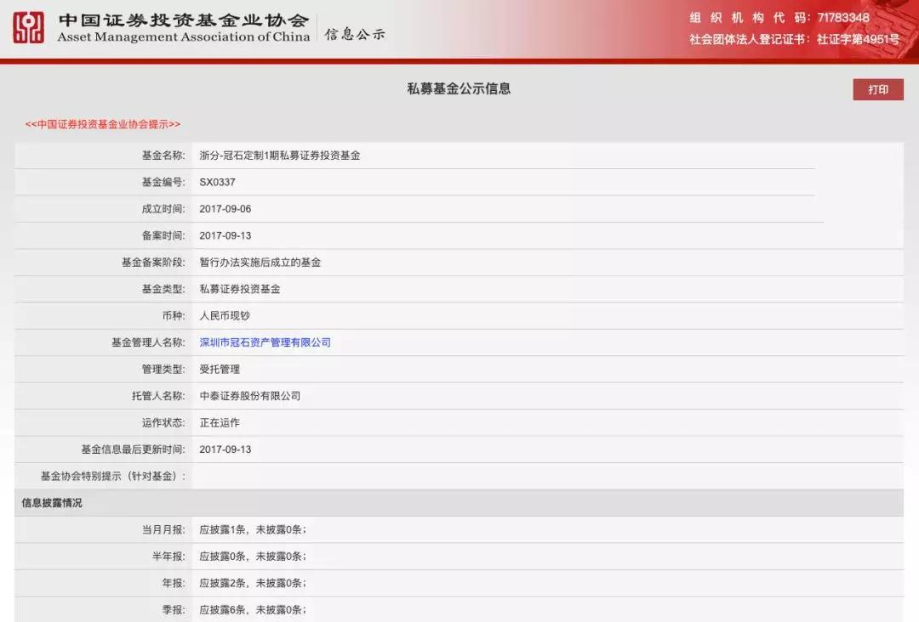Click the 基金类型 label

click(x=163, y=289)
